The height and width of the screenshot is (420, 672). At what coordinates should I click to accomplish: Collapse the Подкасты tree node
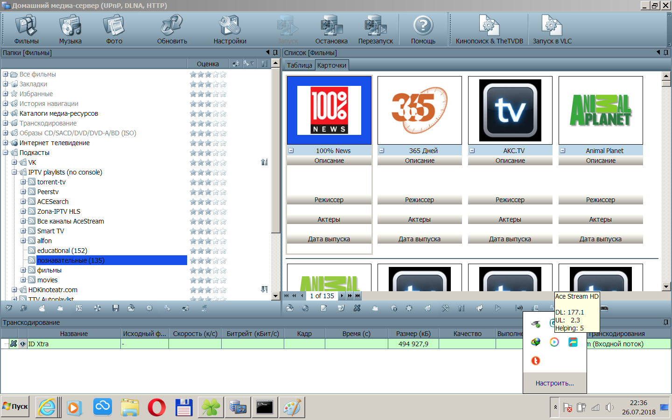5,153
